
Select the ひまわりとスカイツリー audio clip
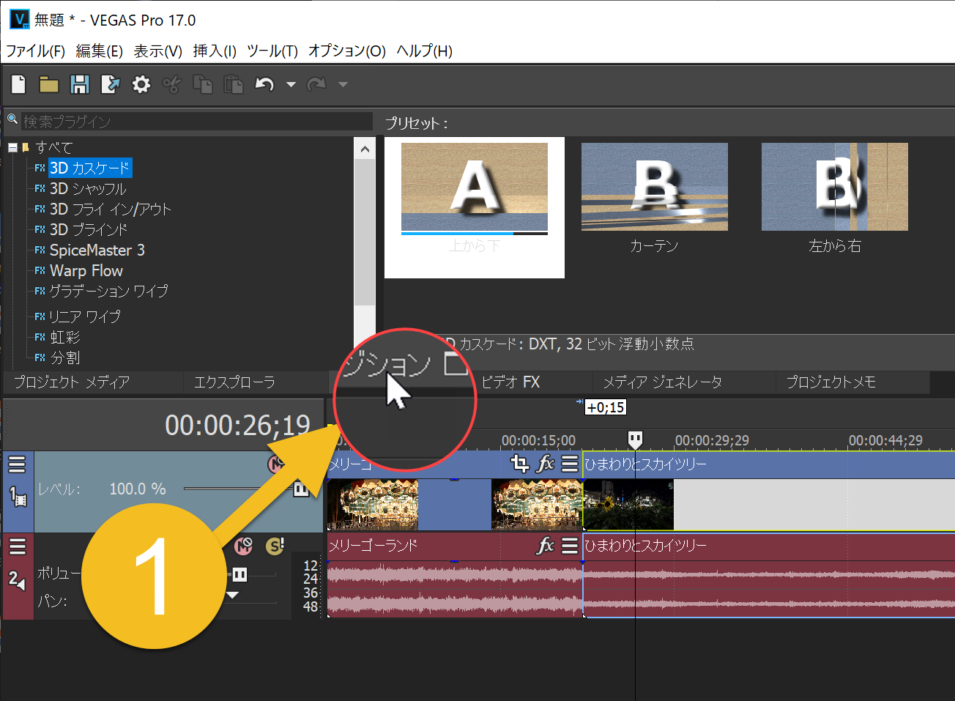pos(769,575)
